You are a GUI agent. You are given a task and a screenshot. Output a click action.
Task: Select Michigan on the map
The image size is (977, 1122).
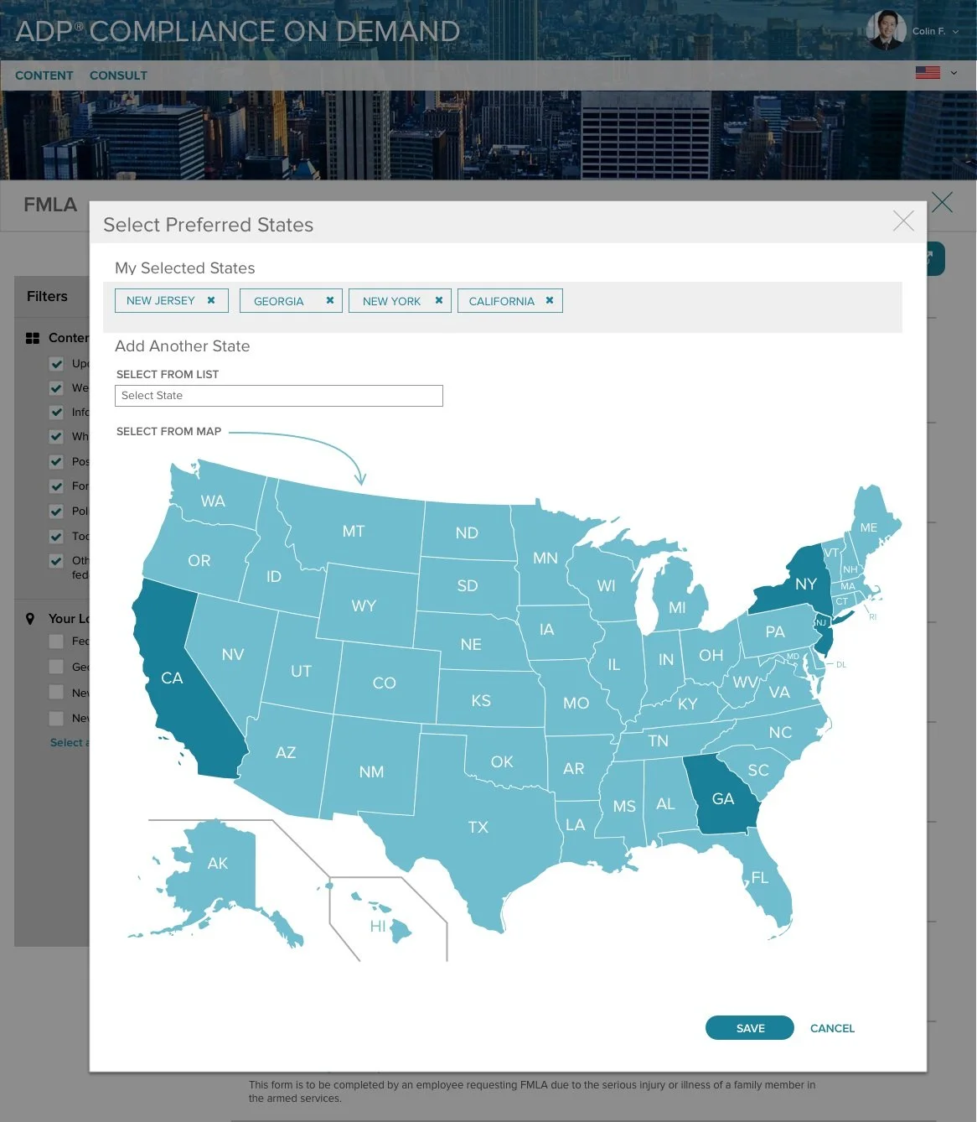[x=677, y=607]
